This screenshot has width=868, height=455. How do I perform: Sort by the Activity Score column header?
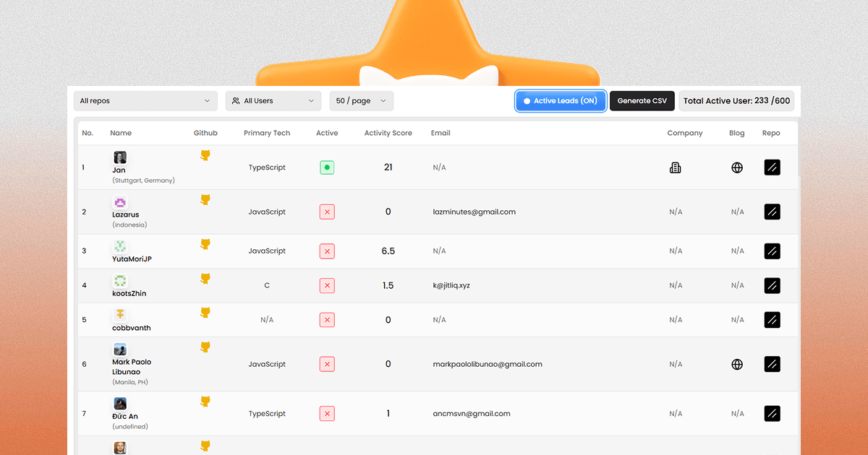click(x=388, y=133)
